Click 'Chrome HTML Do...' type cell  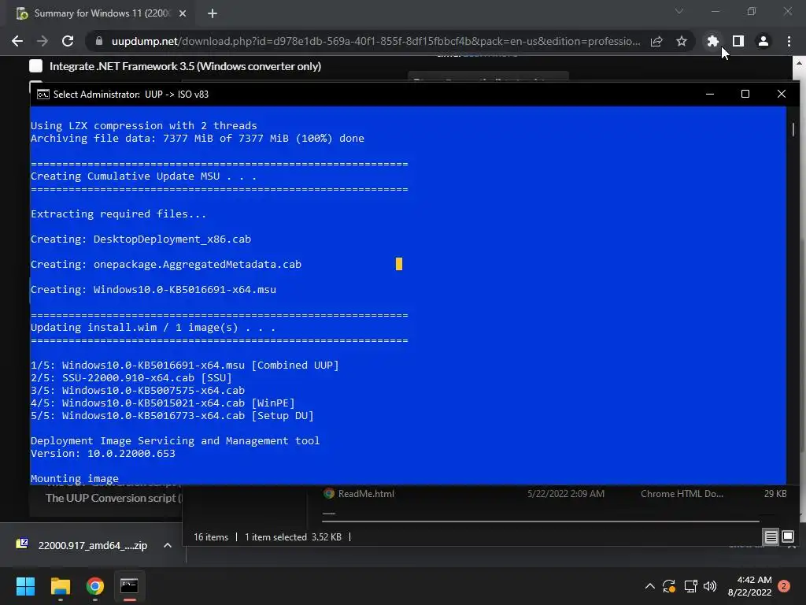(x=682, y=494)
